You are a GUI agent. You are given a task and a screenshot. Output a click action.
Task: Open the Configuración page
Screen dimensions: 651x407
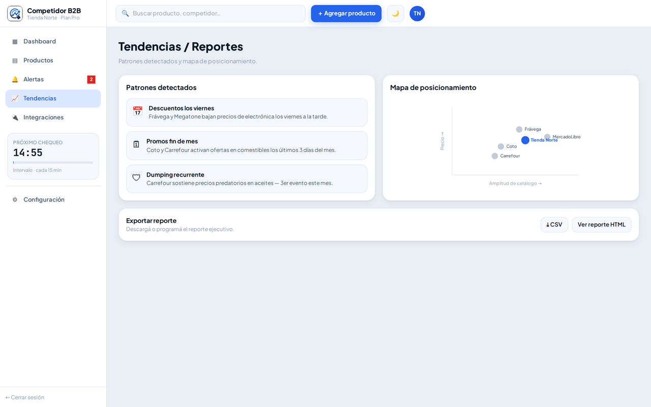53,200
